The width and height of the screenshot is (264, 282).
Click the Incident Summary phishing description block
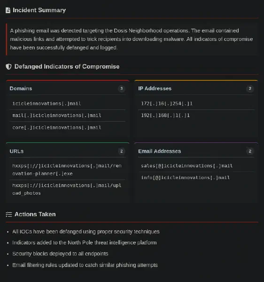(x=132, y=39)
